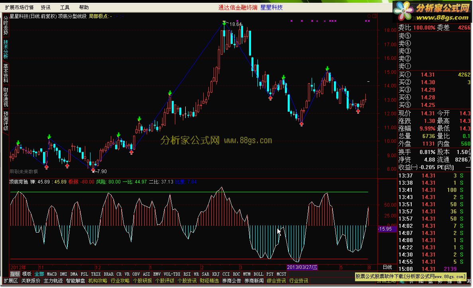Image resolution: width=473 pixels, height=288 pixels.
Task: Click the 7.90 low price label
Action: pyautogui.click(x=102, y=172)
